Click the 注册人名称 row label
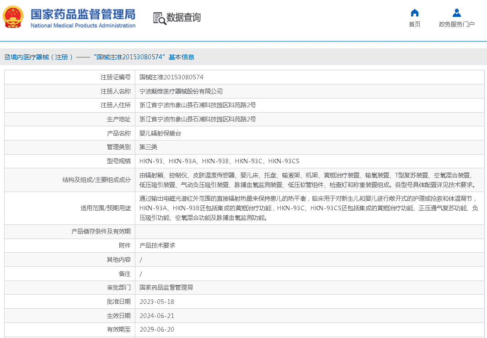The height and width of the screenshot is (338, 487). [116, 91]
